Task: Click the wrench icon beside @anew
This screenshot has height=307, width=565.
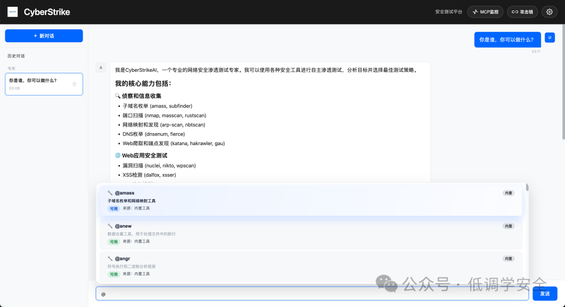Action: [110, 226]
